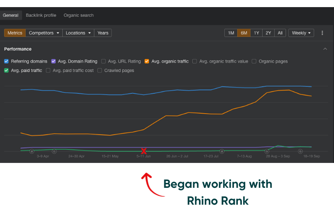
Task: Click the '24–30 Apr' axis label
Action: [x=77, y=156]
